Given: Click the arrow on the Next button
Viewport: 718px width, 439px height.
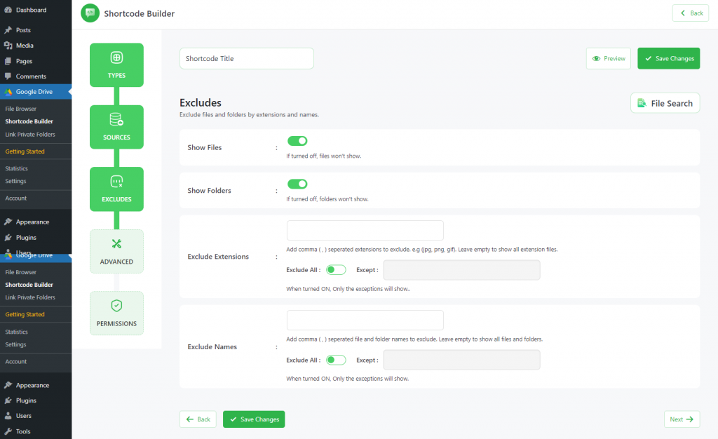Looking at the screenshot, I should [x=690, y=419].
